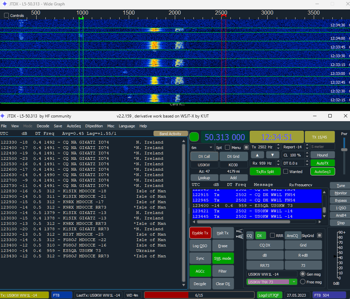
Task: Click the generated message field USOKW WW1L -14
Action: 272,274
